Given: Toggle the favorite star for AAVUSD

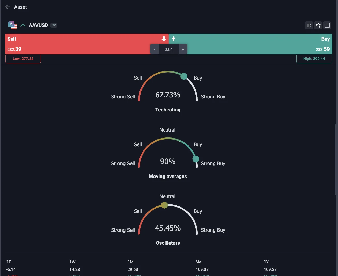Looking at the screenshot, I should [318, 25].
